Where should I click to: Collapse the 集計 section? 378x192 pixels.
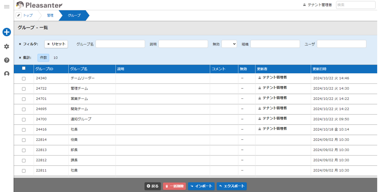[x=20, y=58]
